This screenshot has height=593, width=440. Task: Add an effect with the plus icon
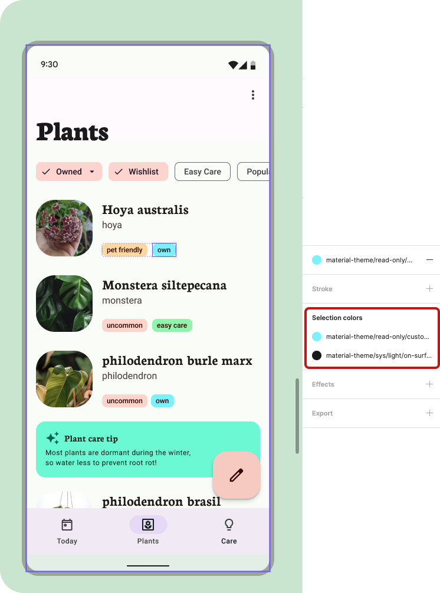(429, 384)
